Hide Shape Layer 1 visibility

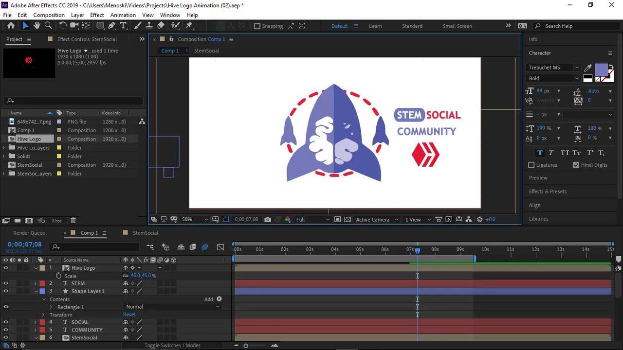(6, 291)
